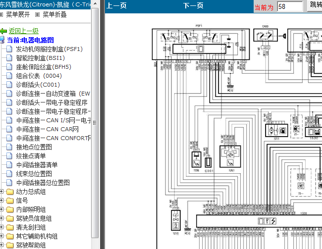Image resolution: width=322 pixels, height=249 pixels.
Task: Click the 跳转 jump button
Action: (315, 5)
